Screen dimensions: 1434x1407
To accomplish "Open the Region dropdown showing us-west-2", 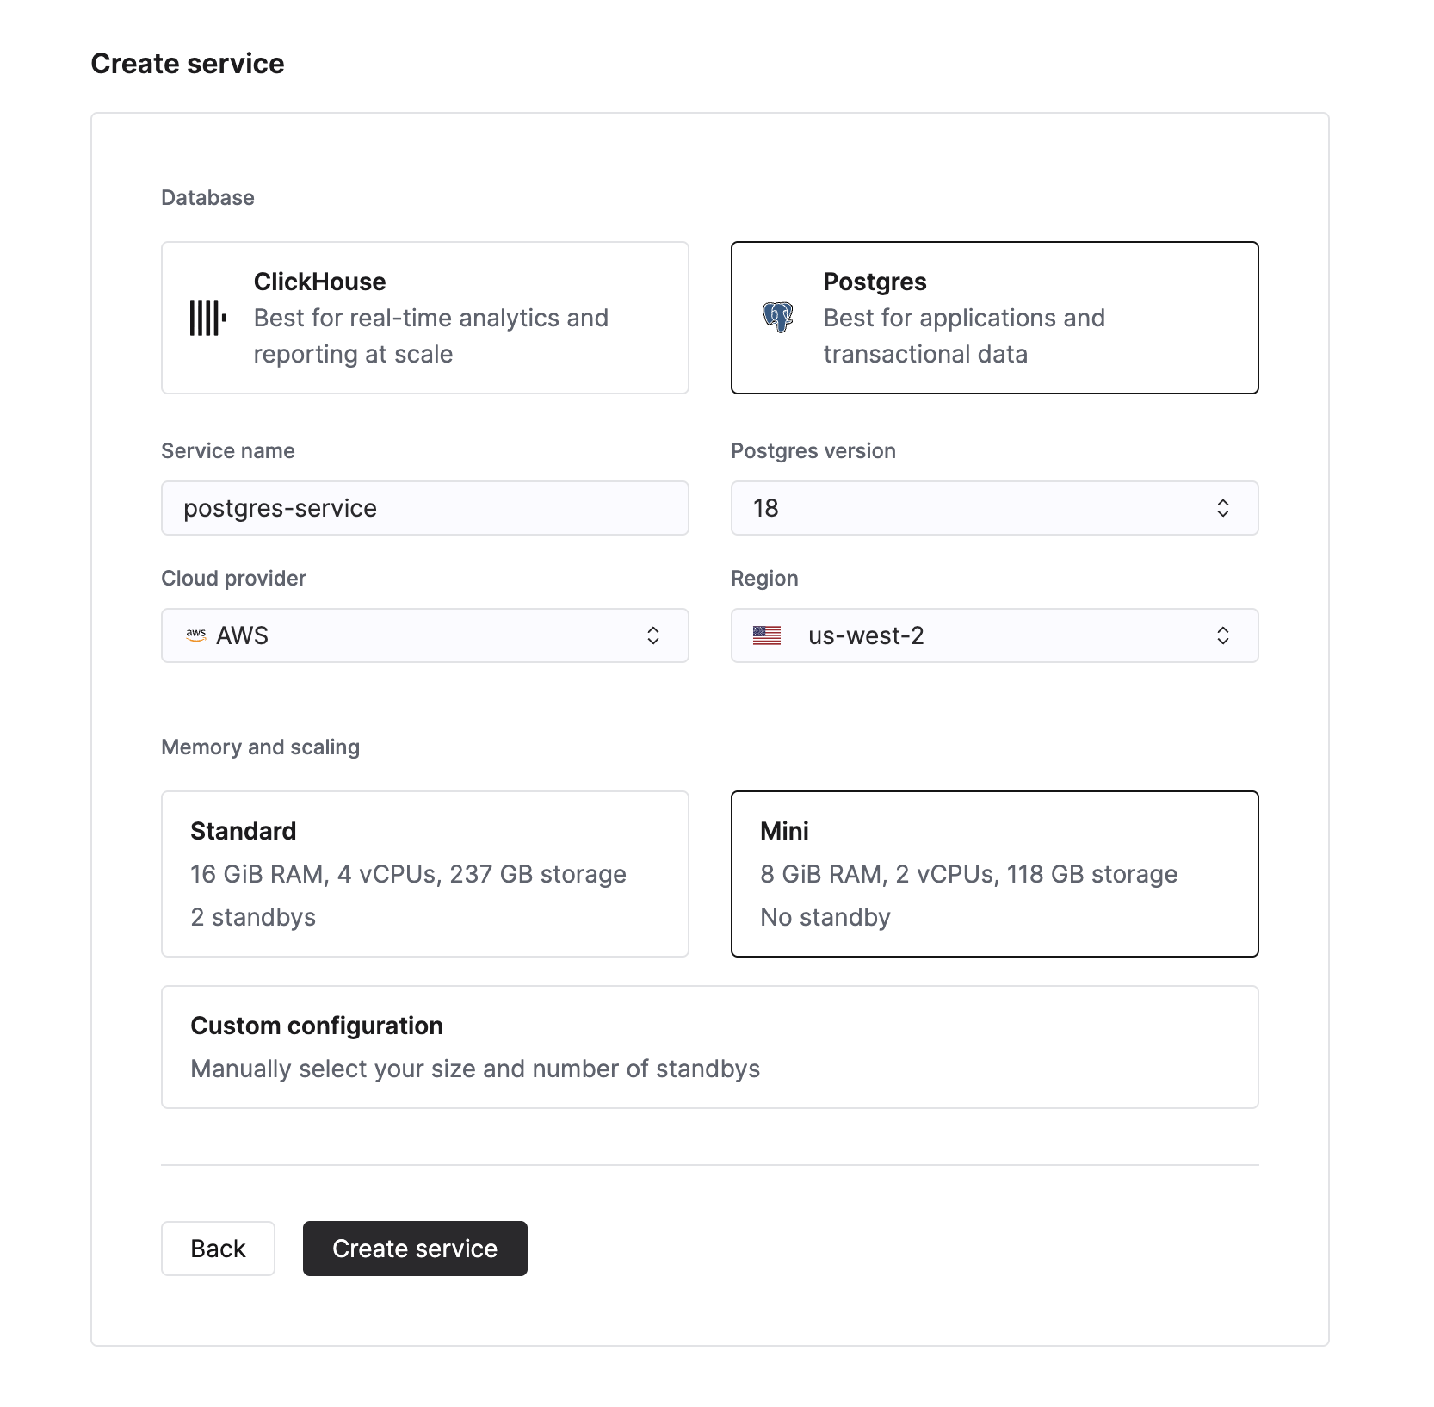I will point(994,635).
